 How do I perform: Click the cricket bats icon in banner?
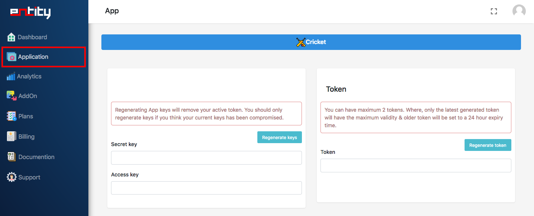(x=301, y=42)
